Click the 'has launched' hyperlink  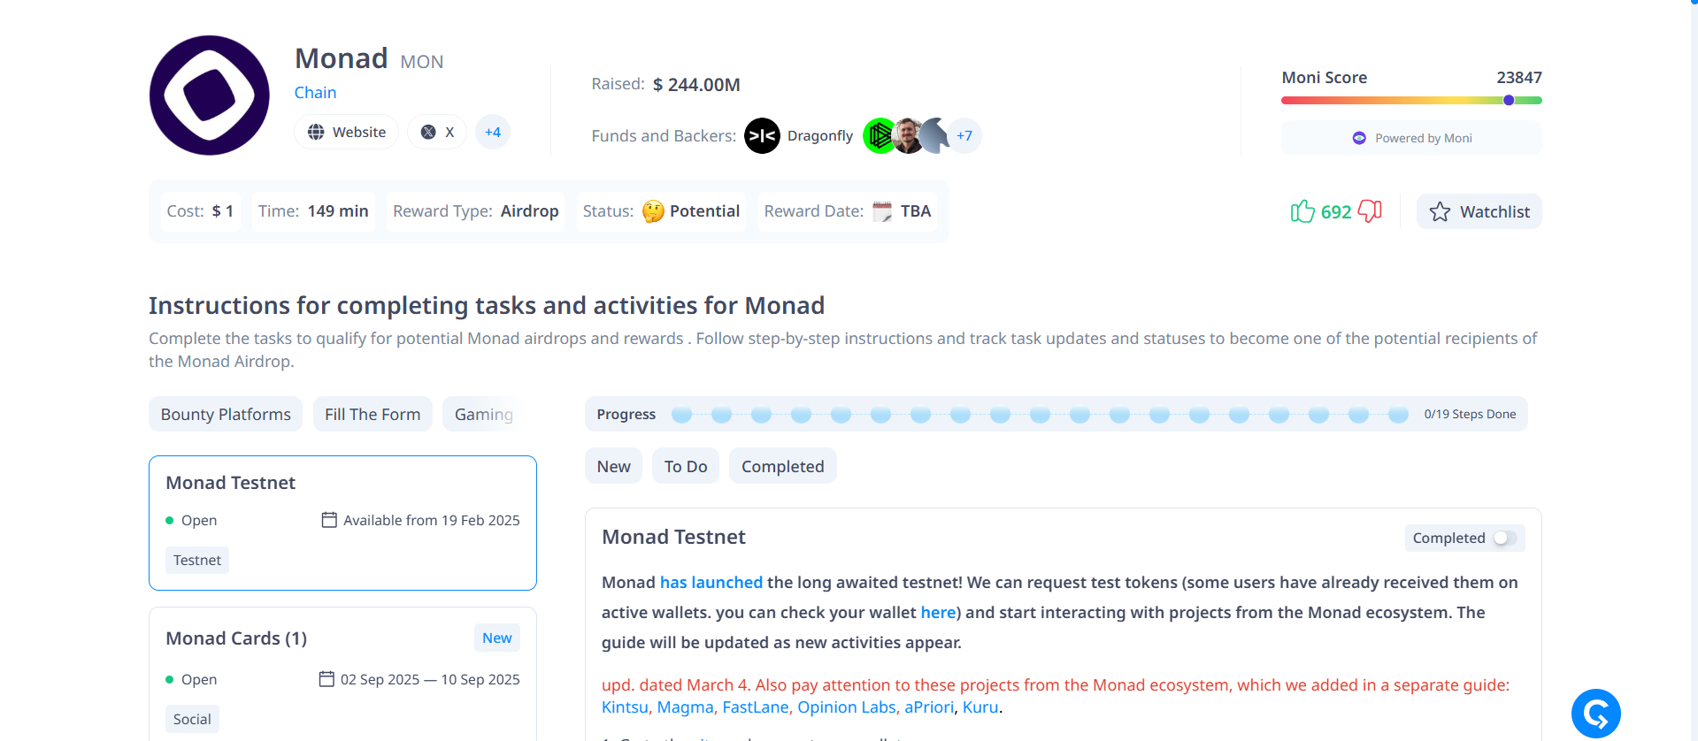tap(711, 582)
